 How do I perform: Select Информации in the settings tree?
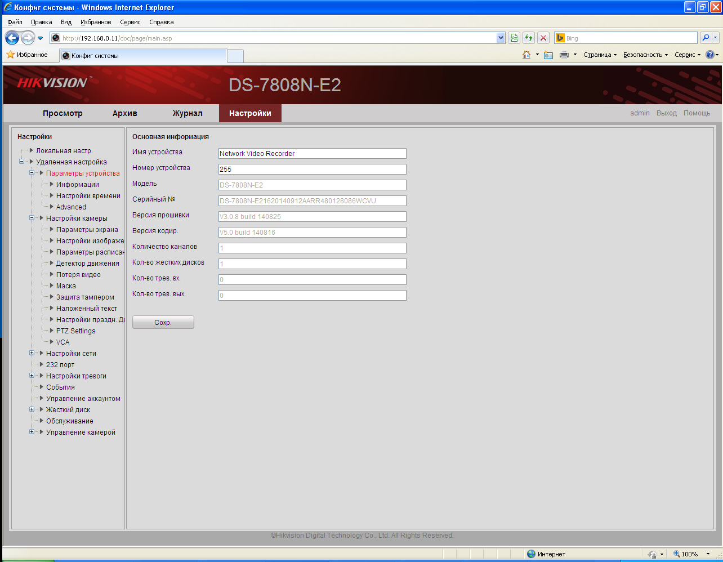78,184
